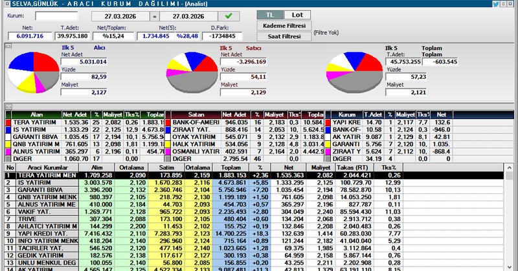The width and height of the screenshot is (518, 271).
Task: Open the Kademe Filtresi filter
Action: click(x=283, y=25)
